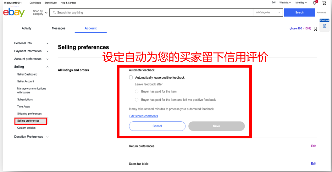Open Edit stored comments link
The width and height of the screenshot is (332, 172).
tap(144, 116)
